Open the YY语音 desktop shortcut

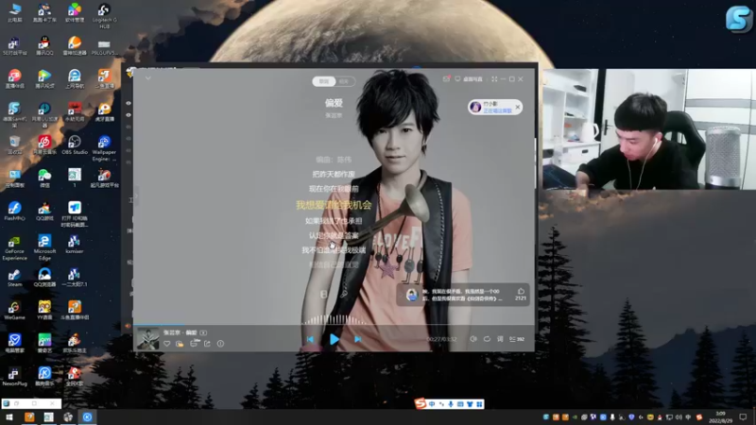44,311
